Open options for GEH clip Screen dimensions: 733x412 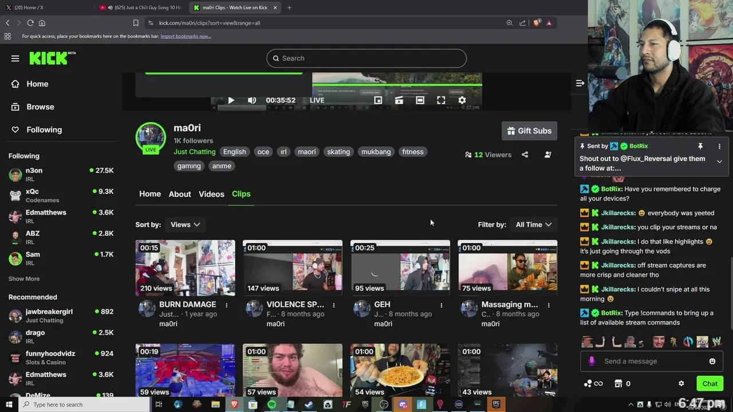pos(441,305)
